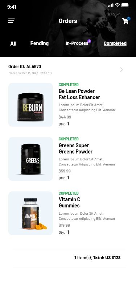Tap Order ID: AL5670 header

[x=25, y=67]
